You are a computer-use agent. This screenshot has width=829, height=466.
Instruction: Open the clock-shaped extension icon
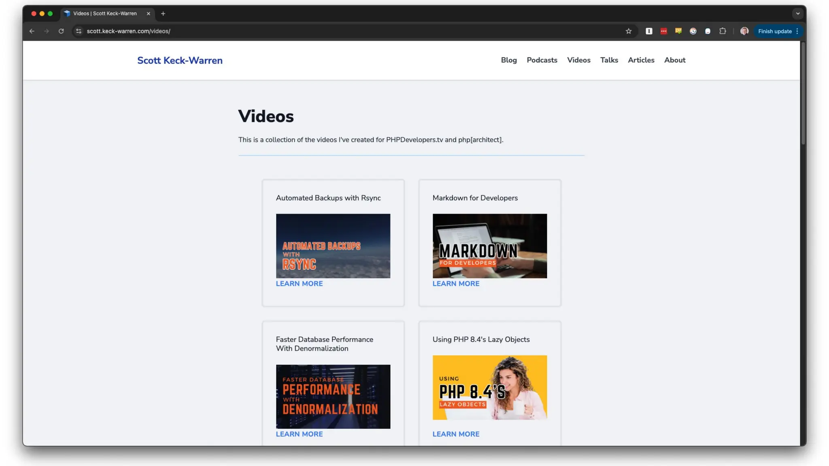coord(693,31)
